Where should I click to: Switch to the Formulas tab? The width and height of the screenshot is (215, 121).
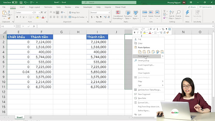tap(48, 7)
